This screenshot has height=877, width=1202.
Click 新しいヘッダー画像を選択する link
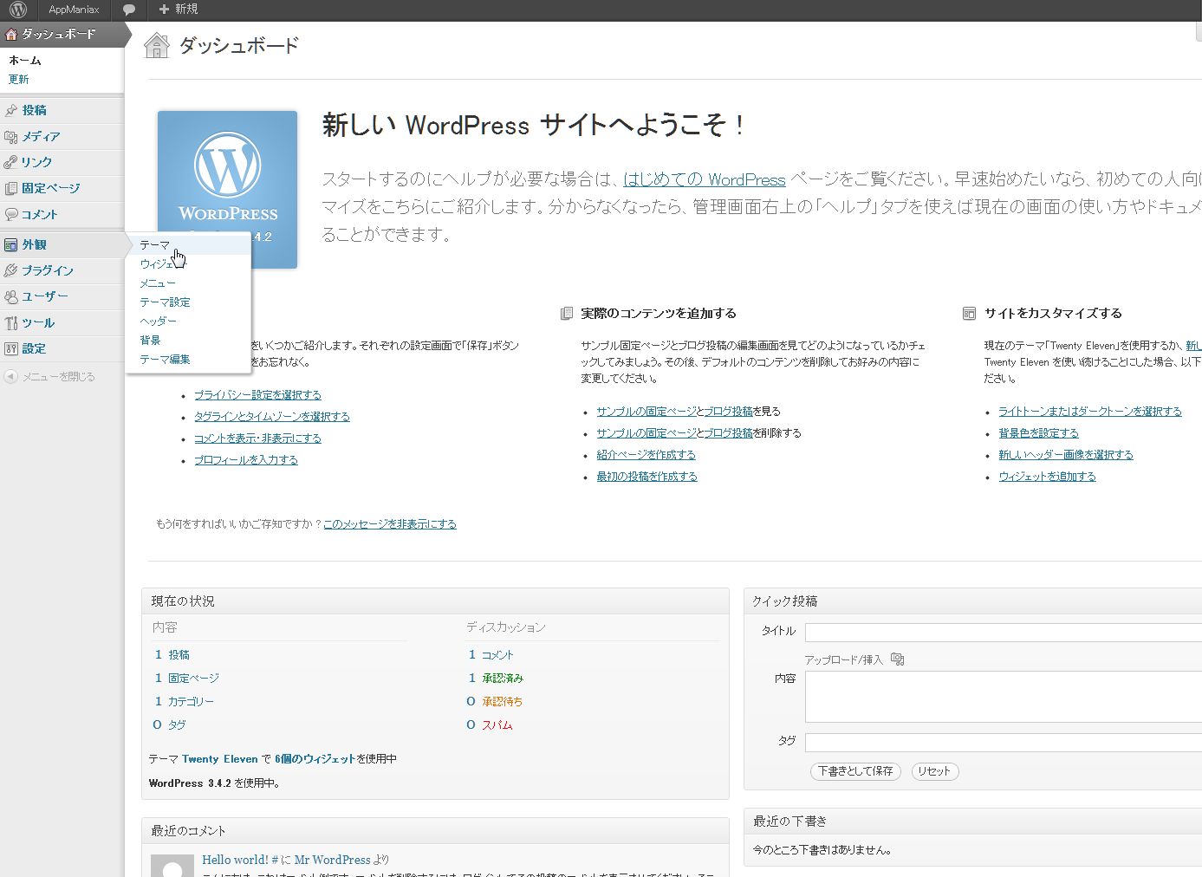point(1066,454)
